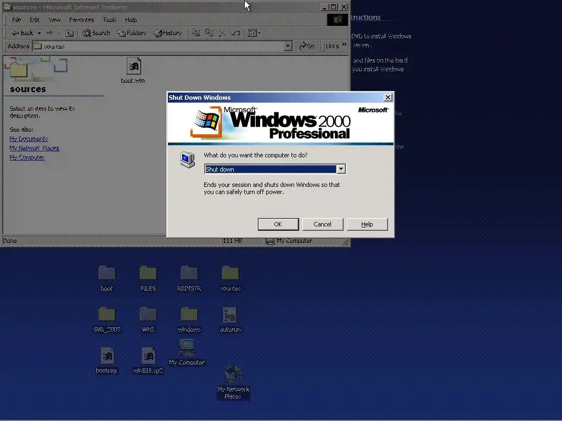Viewport: 562px width, 421px height.
Task: Open the Help menu in sources window
Action: [x=131, y=20]
